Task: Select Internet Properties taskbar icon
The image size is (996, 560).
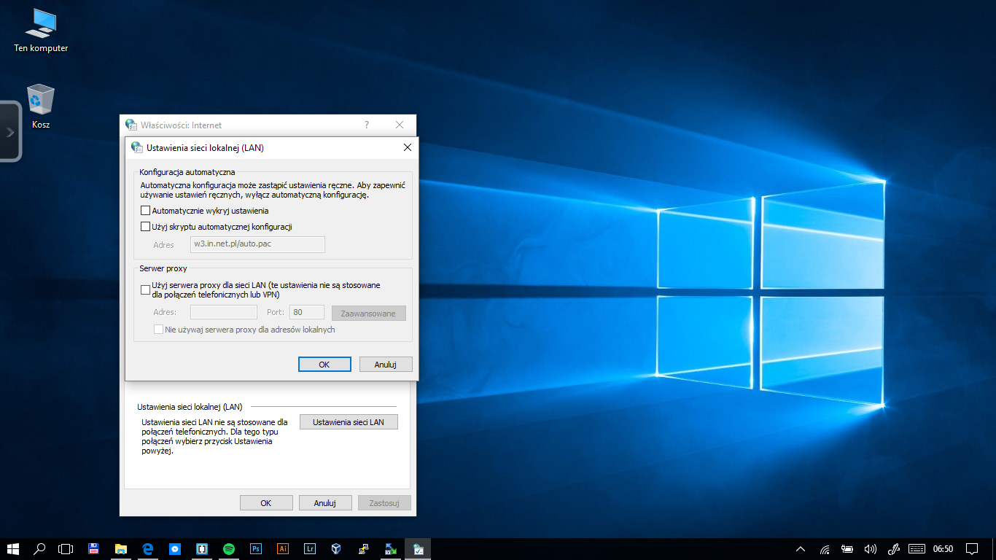Action: (419, 549)
